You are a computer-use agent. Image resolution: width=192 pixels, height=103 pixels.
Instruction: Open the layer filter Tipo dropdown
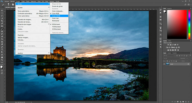pos(169,55)
